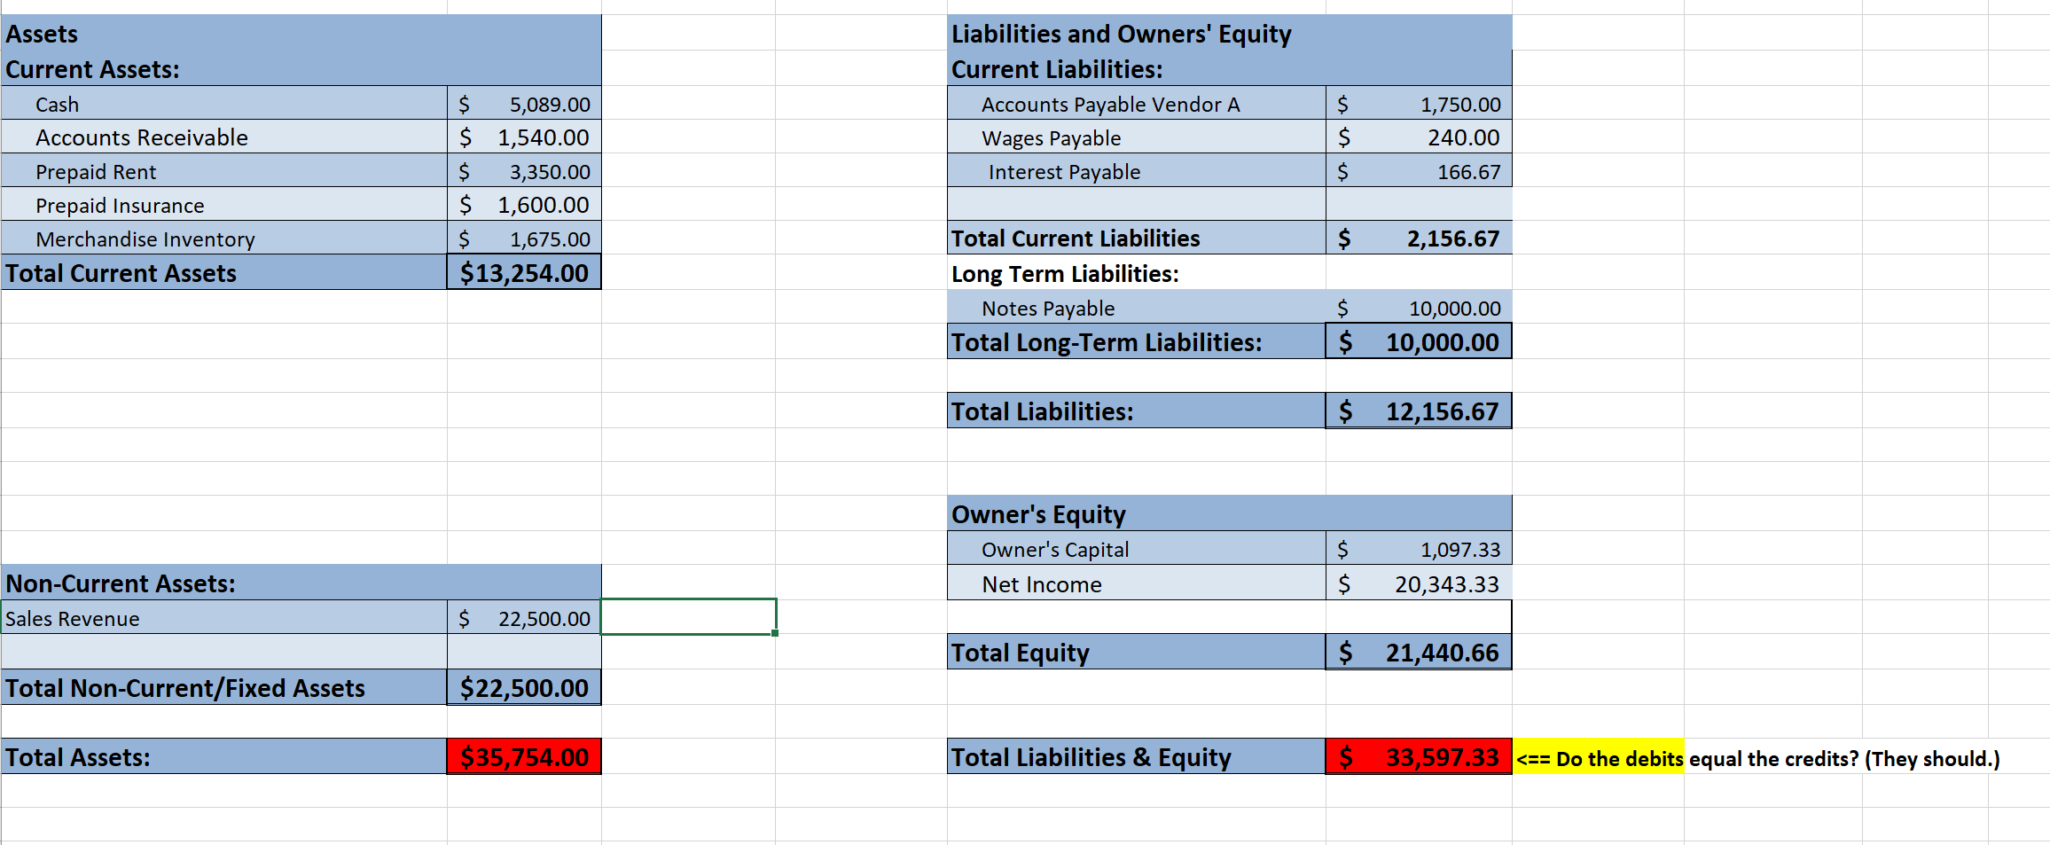The image size is (2050, 845).
Task: Select the Prepaid Insurance label
Action: click(224, 204)
